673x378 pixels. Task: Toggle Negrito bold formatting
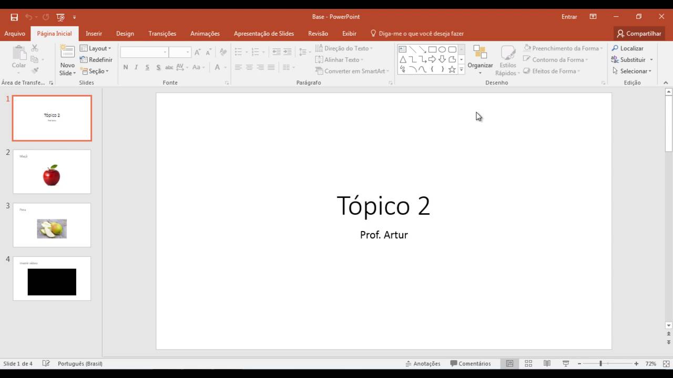pyautogui.click(x=126, y=67)
